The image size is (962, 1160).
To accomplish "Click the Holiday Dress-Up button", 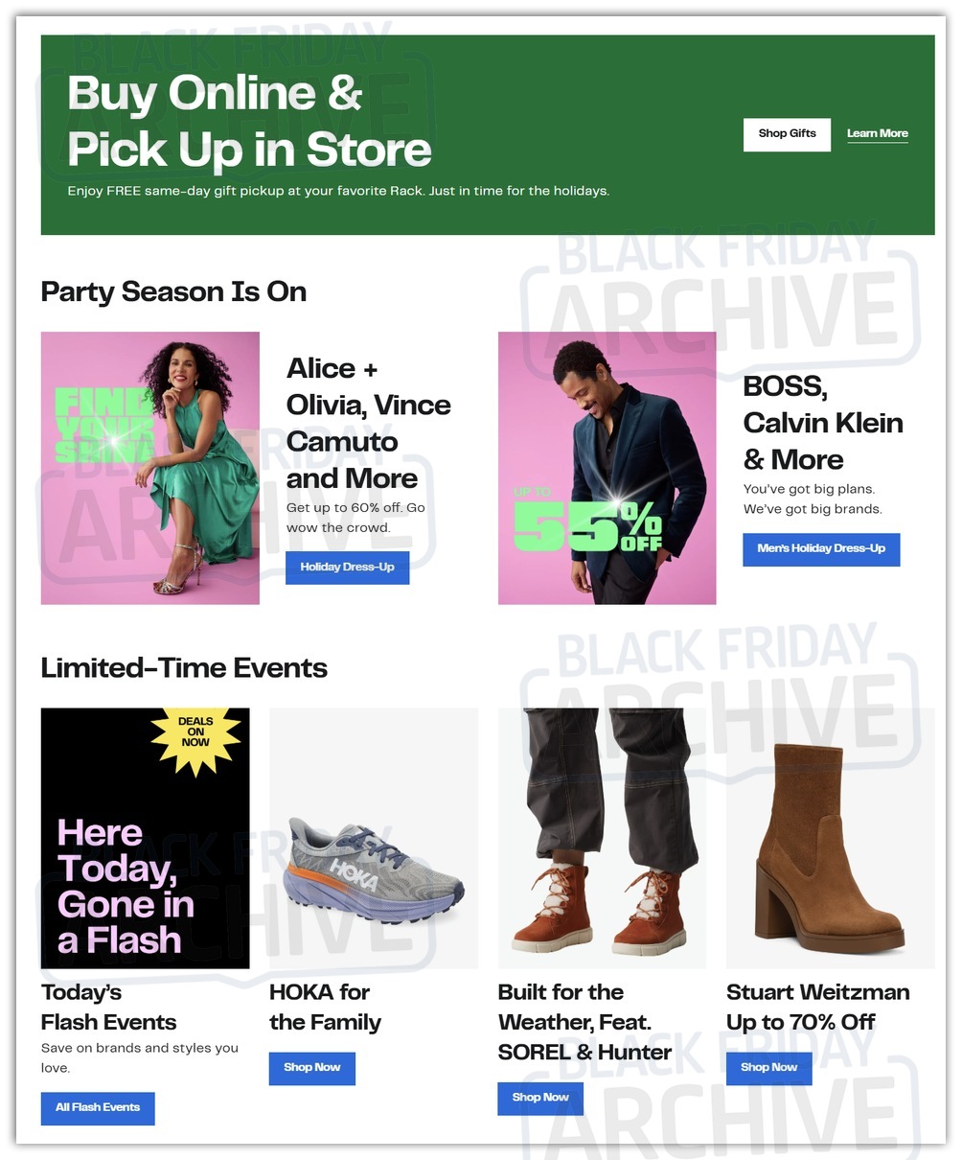I will pyautogui.click(x=347, y=568).
